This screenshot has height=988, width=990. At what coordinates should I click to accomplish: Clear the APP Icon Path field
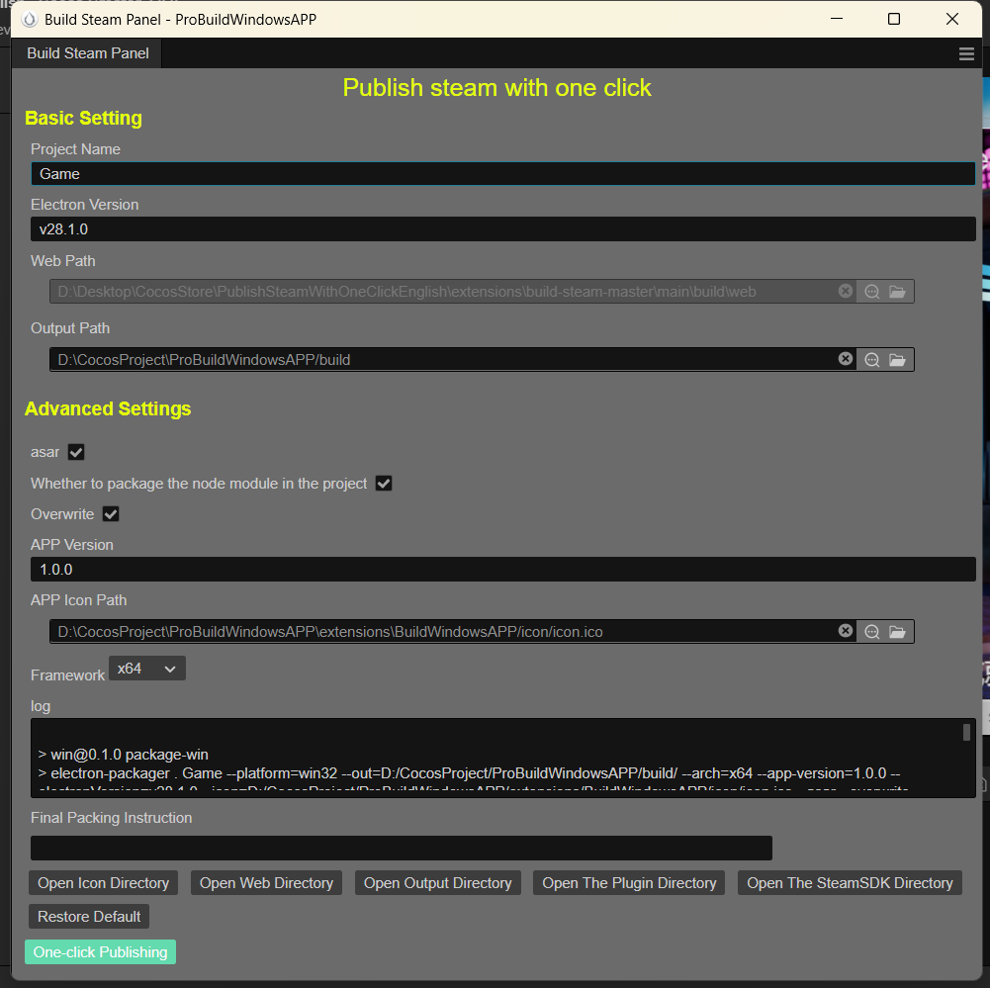[x=846, y=631]
